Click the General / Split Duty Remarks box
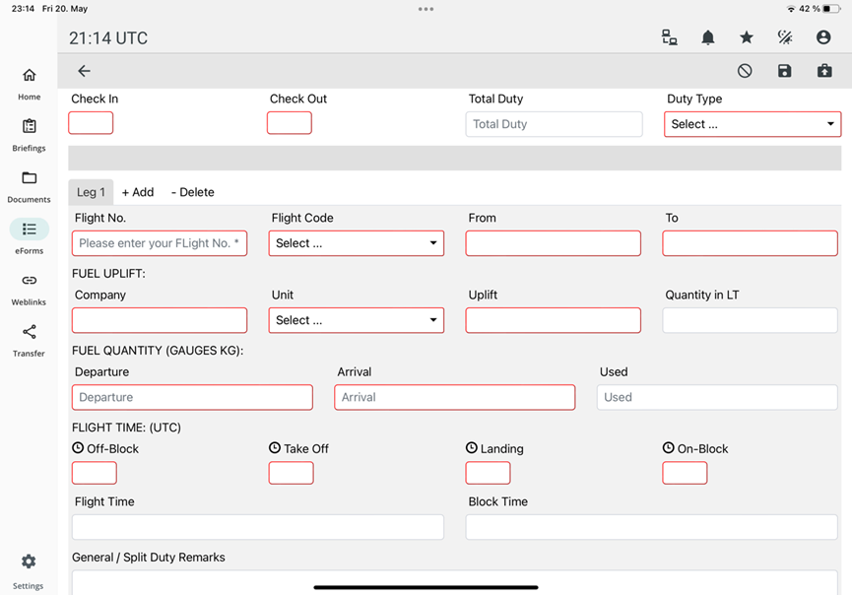 [455, 582]
